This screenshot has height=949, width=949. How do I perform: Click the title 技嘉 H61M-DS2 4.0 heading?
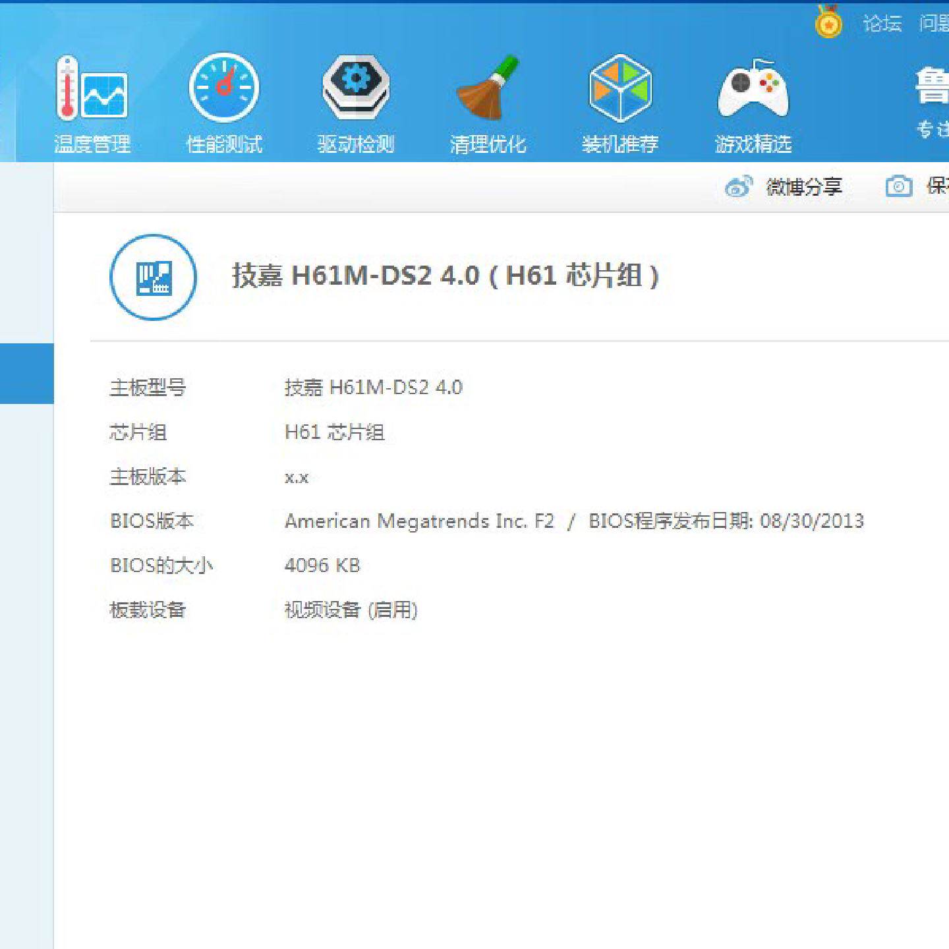445,275
